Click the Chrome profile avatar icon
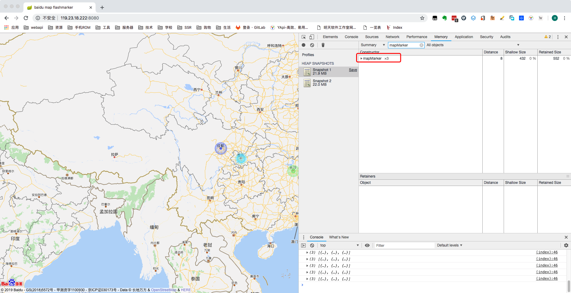571x293 pixels. pyautogui.click(x=555, y=18)
